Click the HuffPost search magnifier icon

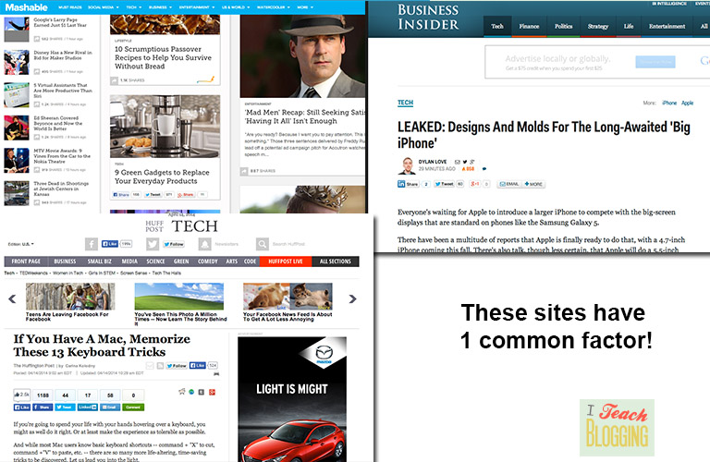(x=263, y=244)
